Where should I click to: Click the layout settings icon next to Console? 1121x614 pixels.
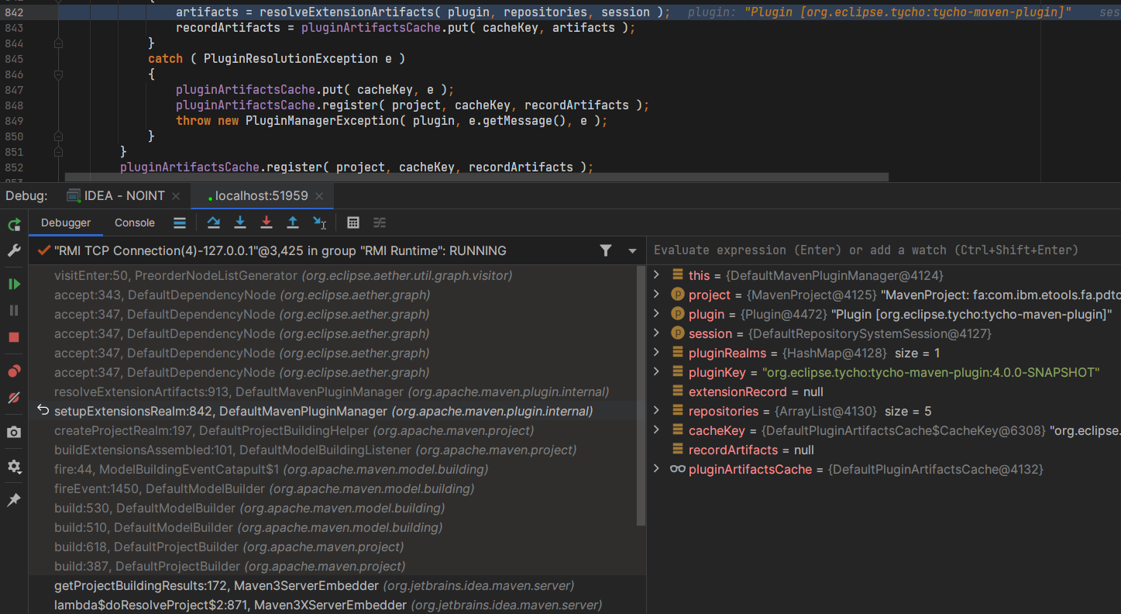tap(180, 222)
